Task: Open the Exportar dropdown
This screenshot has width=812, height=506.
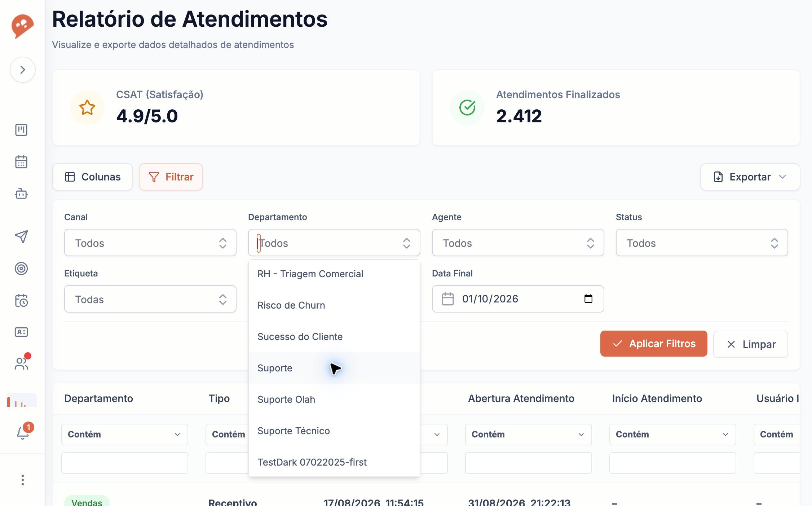Action: (750, 177)
